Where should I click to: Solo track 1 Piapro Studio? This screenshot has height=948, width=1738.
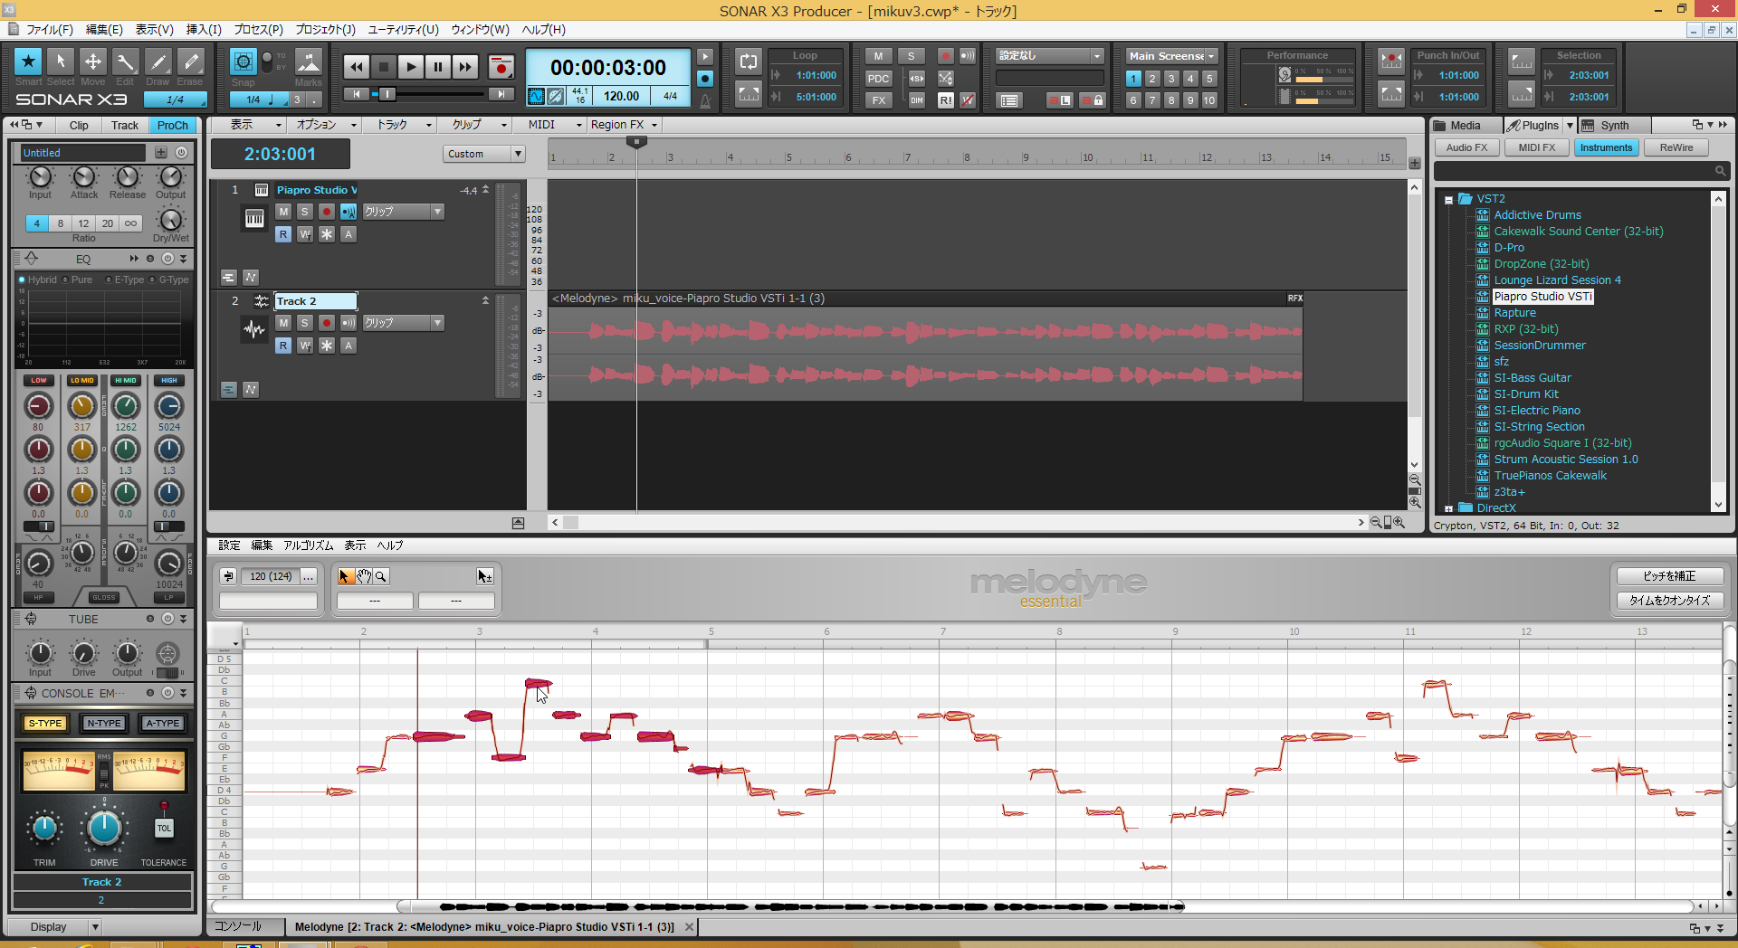click(x=305, y=212)
